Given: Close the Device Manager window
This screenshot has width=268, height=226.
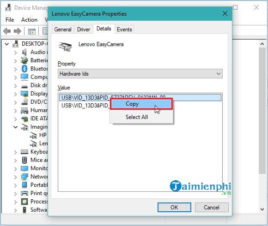Looking at the screenshot, I should click(256, 7).
